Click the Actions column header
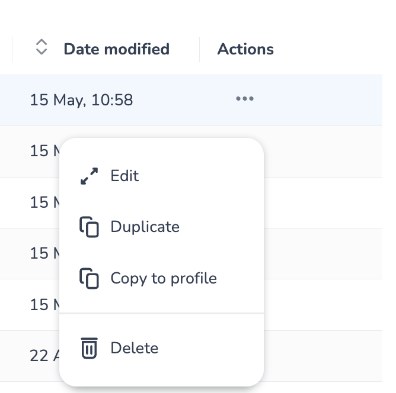Image resolution: width=396 pixels, height=393 pixels. point(245,49)
